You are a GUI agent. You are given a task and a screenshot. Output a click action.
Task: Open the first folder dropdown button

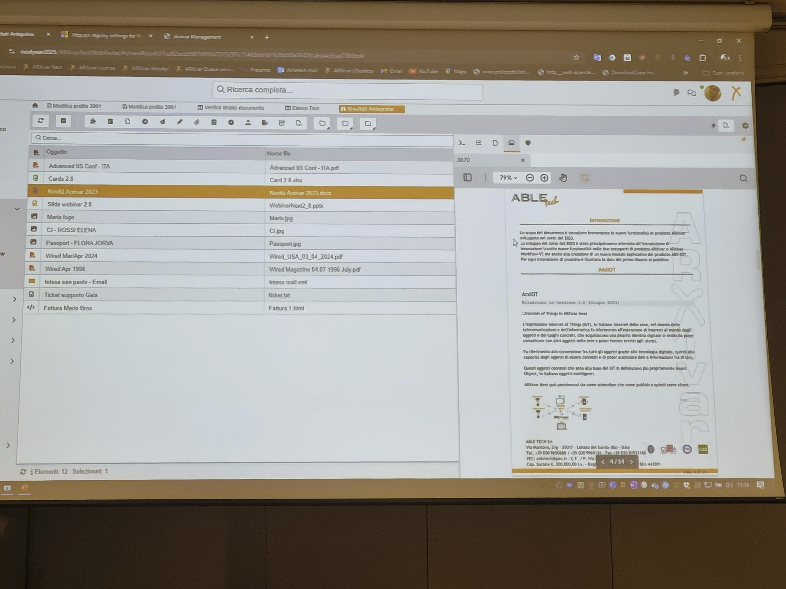coord(322,123)
